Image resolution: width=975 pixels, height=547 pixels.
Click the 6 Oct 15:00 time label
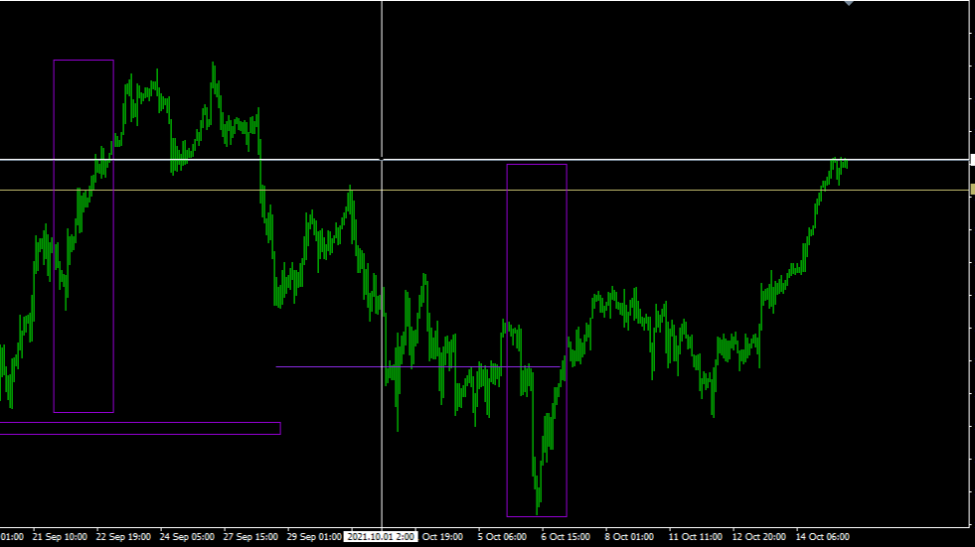point(566,536)
